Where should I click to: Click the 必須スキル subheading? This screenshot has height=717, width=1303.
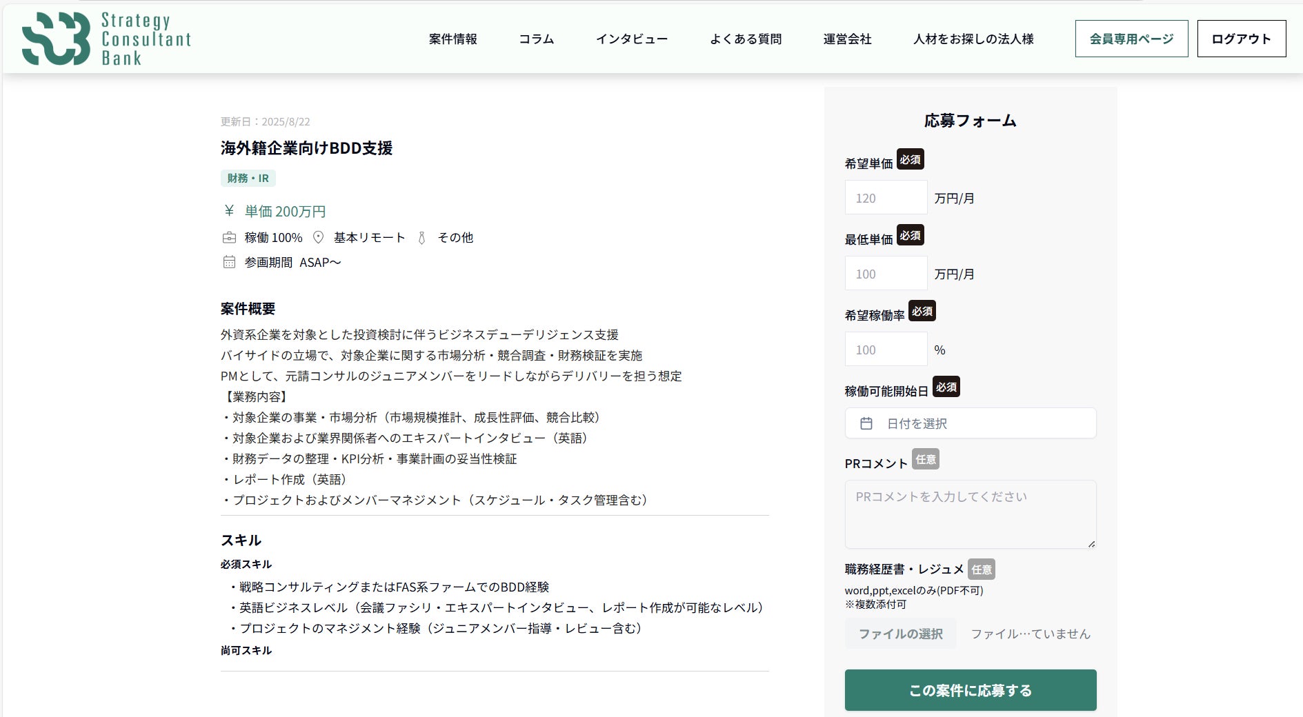[246, 565]
